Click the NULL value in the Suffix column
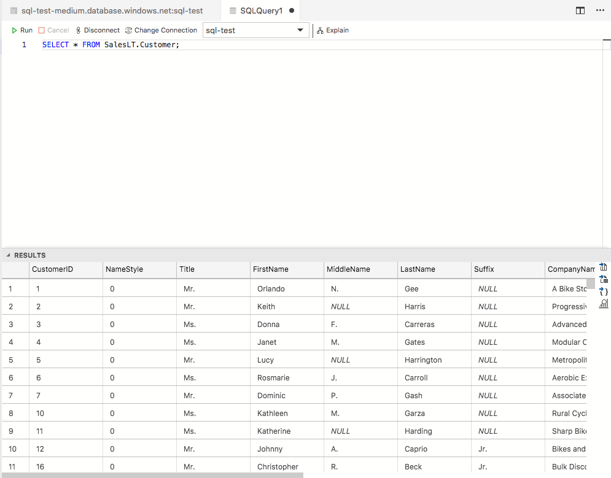 click(x=488, y=288)
